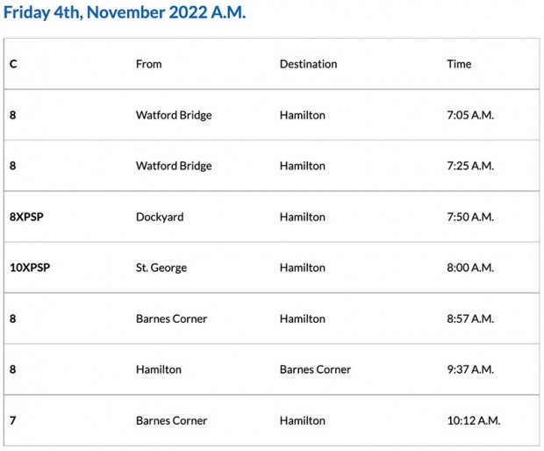This screenshot has width=544, height=451.
Task: Select the 8:57 A.M. time cell
Action: (x=470, y=319)
